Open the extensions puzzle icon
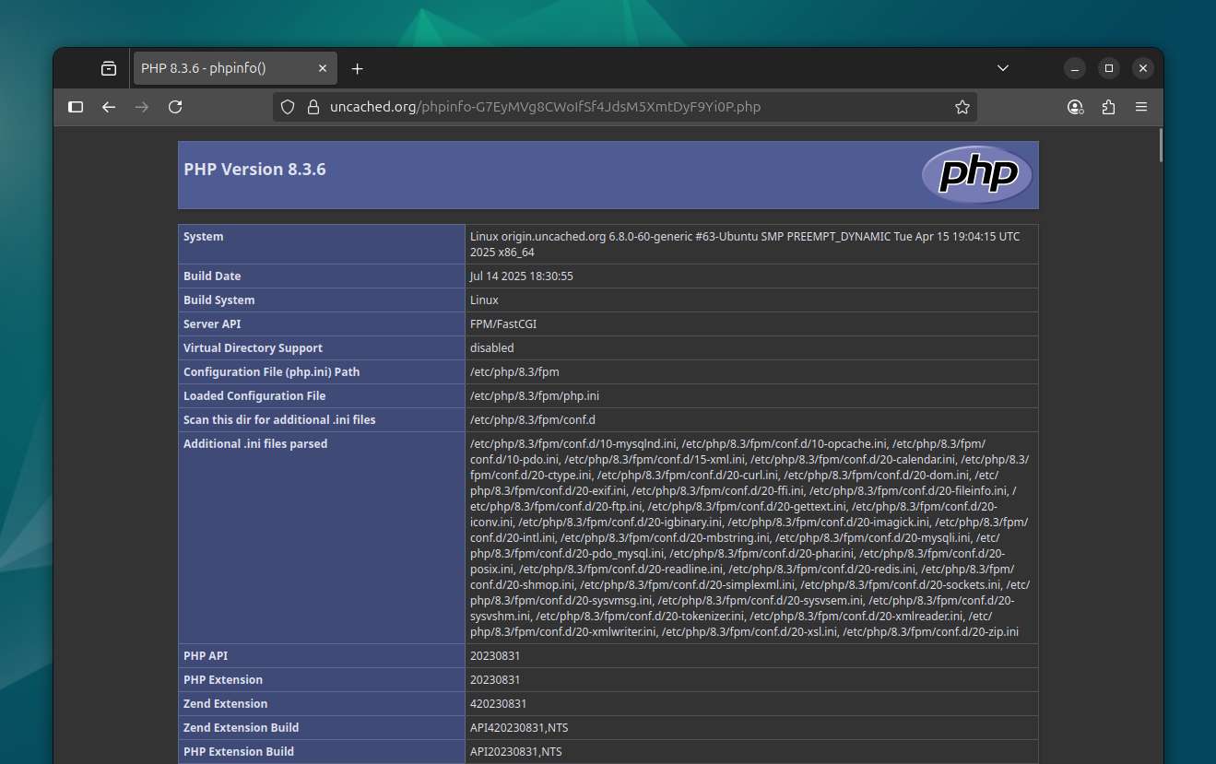Screen dimensions: 1216x764 1108,107
